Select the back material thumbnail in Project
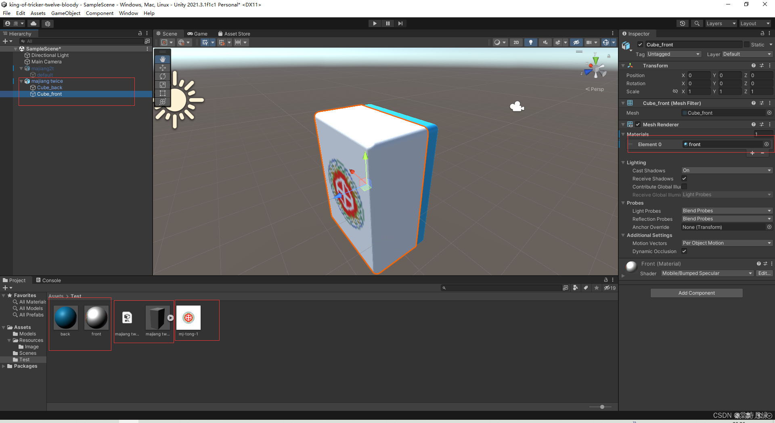775x423 pixels. point(65,318)
